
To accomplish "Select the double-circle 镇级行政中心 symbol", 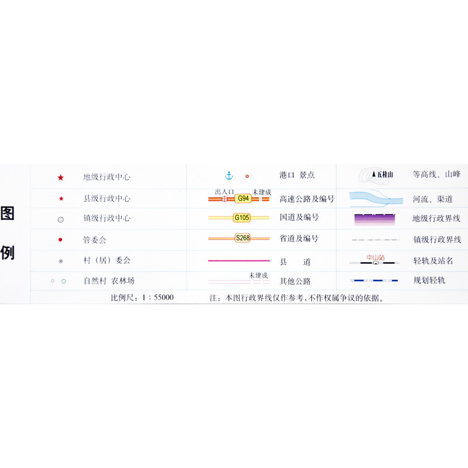I will coord(61,220).
